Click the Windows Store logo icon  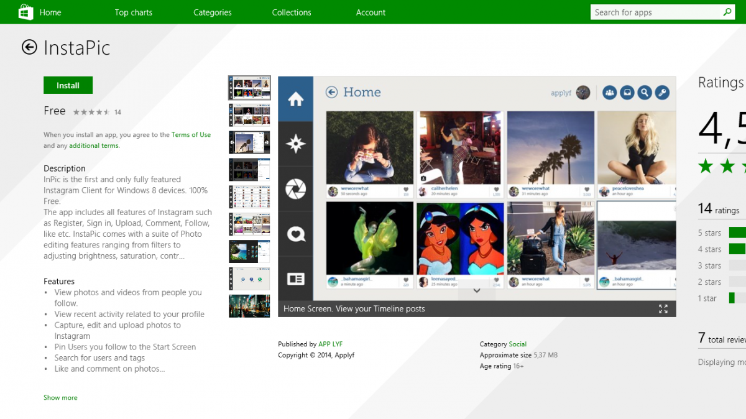(25, 12)
